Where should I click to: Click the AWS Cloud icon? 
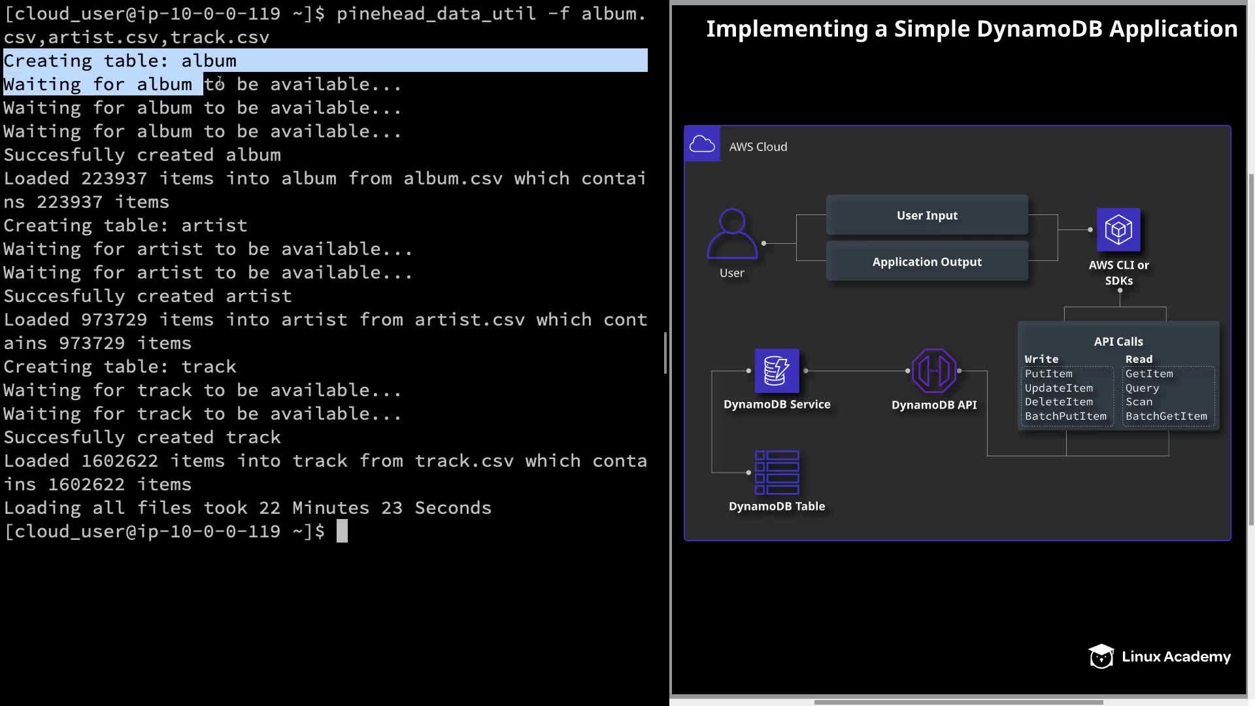pos(702,144)
